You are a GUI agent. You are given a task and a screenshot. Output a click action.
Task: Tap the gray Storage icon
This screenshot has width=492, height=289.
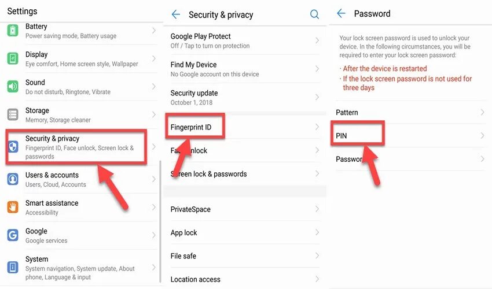tap(13, 114)
